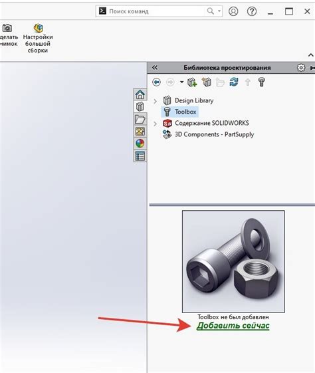Open the View Palette tab icon
This screenshot has width=315, height=373.
pyautogui.click(x=140, y=131)
